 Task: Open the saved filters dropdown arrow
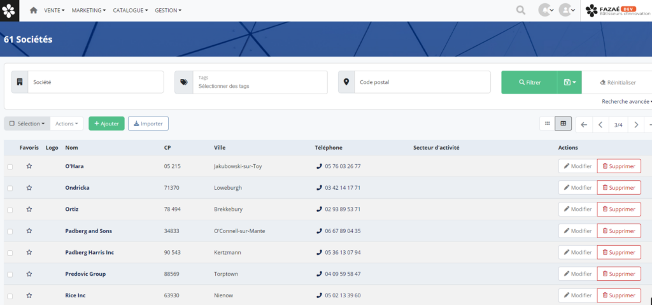[569, 82]
